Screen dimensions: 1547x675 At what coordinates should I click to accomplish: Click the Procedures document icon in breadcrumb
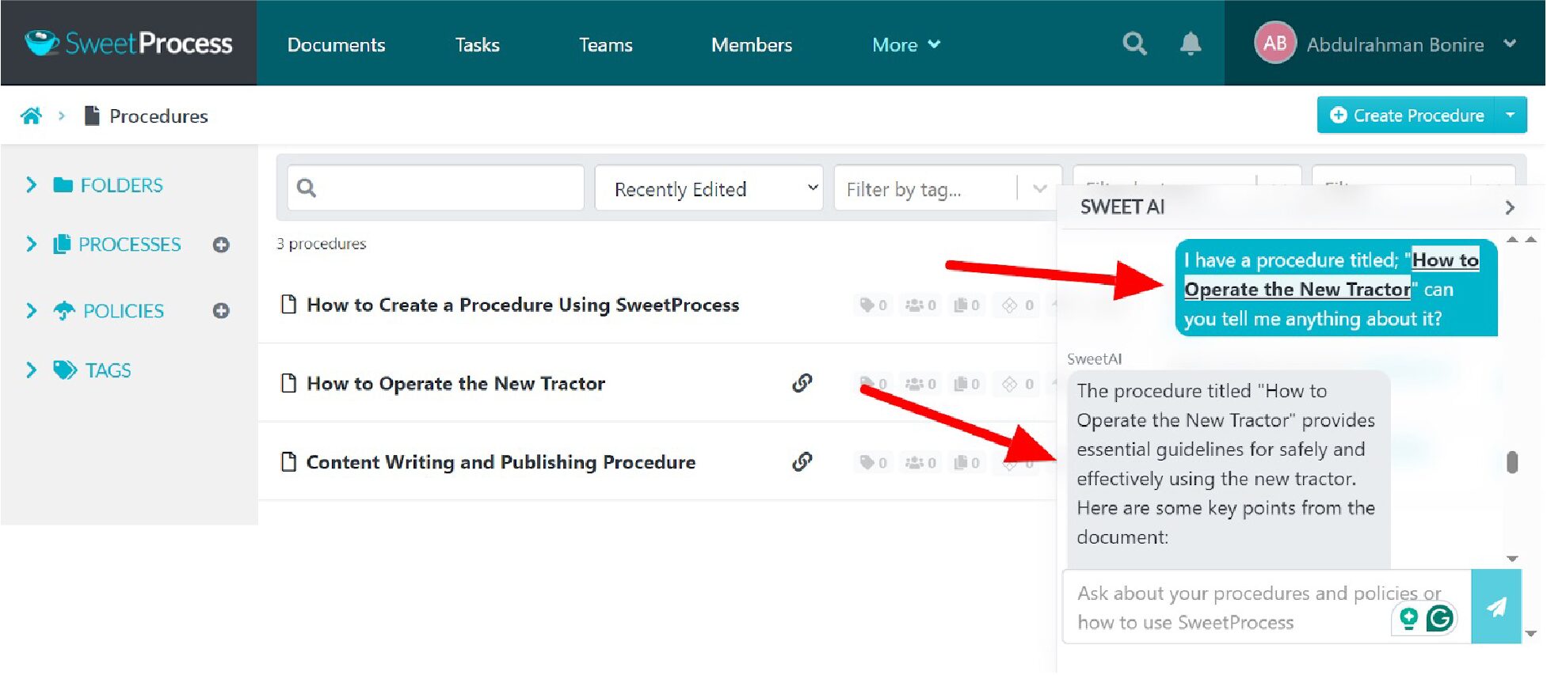(x=92, y=116)
